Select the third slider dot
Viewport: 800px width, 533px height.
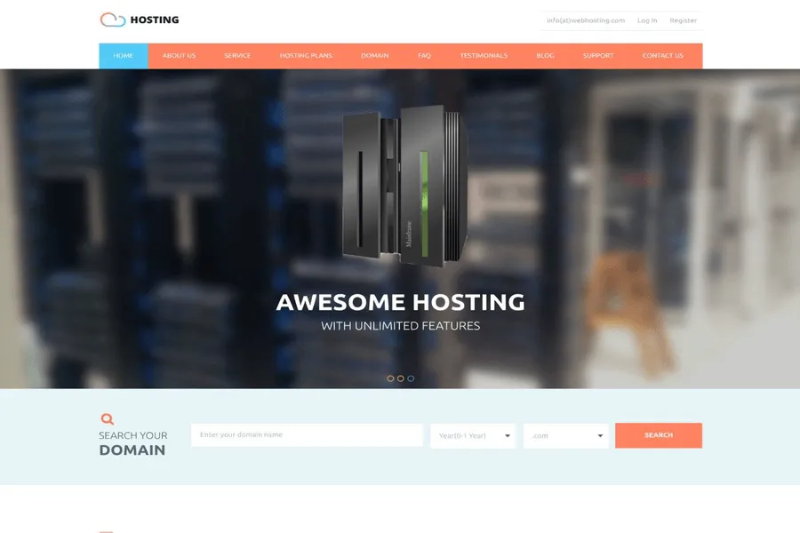[x=411, y=378]
